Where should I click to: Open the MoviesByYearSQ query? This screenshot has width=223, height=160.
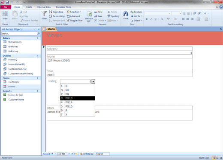16,64
